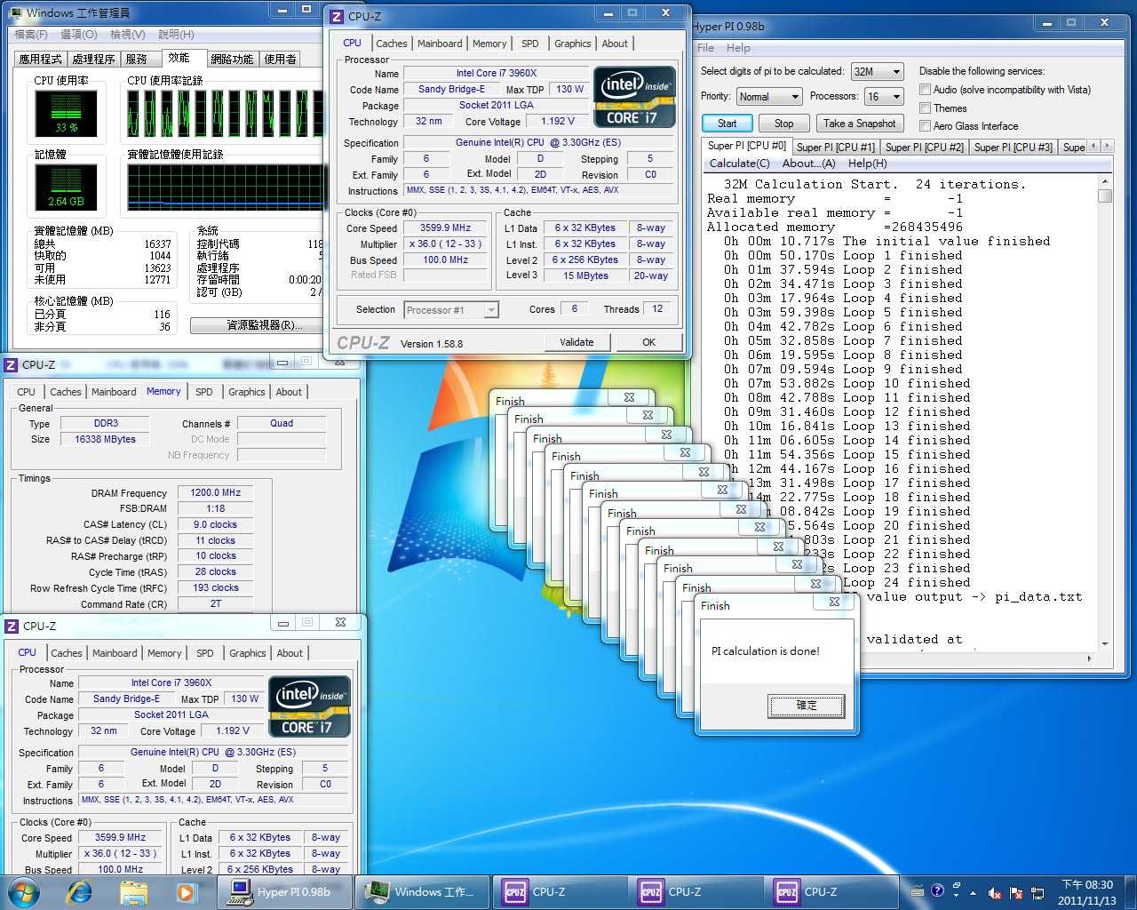The height and width of the screenshot is (910, 1137).
Task: Open Memory tab in bottom CPU-Z window
Action: pyautogui.click(x=164, y=653)
